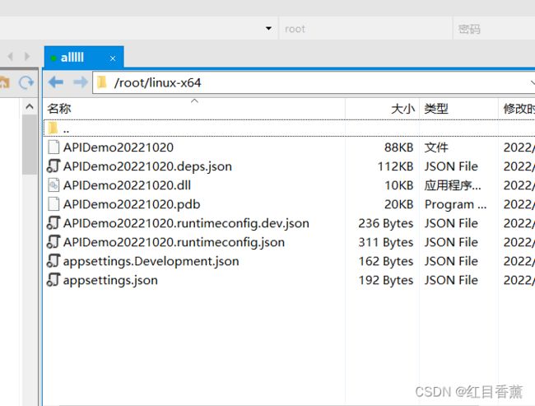Click icon of APIDemo20221020 file

[x=53, y=147]
